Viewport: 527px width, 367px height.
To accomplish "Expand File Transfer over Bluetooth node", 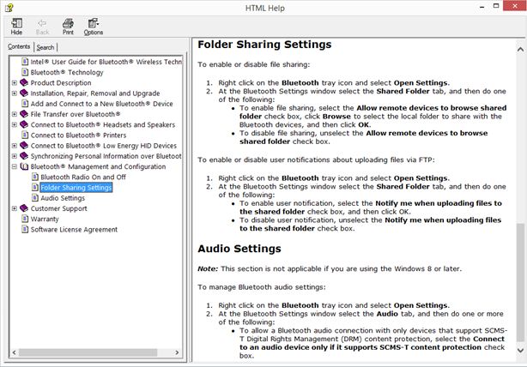I will point(14,114).
